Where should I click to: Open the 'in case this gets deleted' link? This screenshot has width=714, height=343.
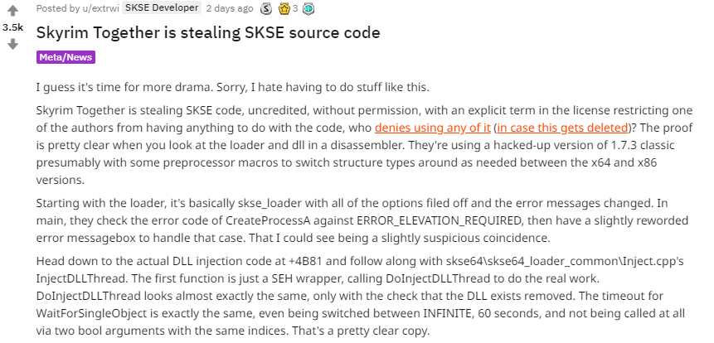tap(563, 128)
